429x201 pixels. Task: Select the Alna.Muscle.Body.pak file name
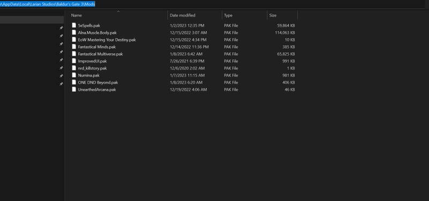[97, 33]
